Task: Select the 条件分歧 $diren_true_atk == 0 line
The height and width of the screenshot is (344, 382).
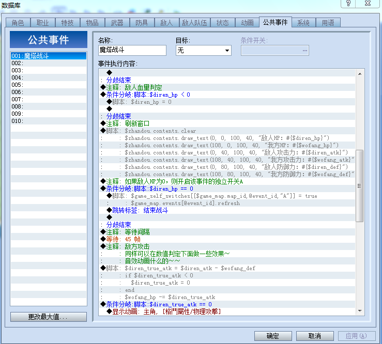Action: (x=227, y=304)
